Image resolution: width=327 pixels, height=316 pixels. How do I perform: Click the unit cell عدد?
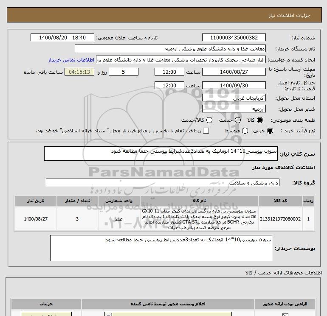[x=119, y=219]
